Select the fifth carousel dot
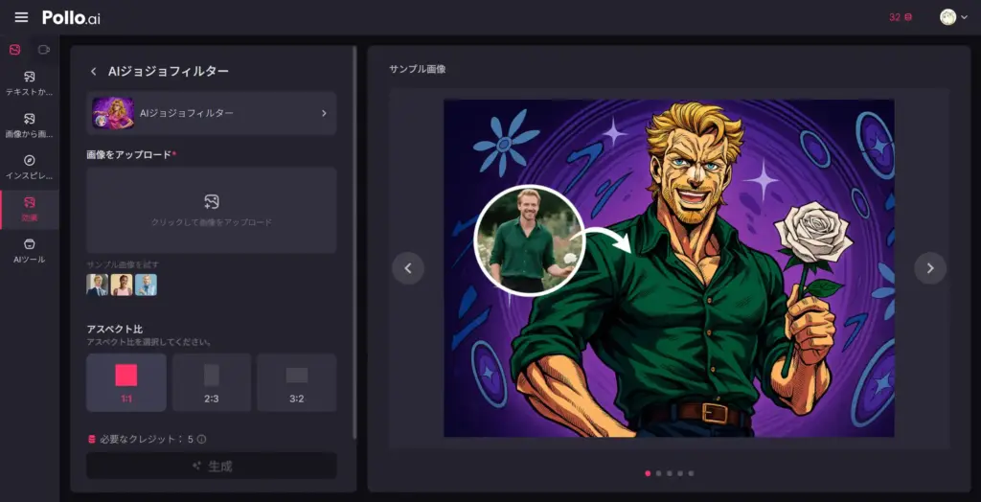981x502 pixels. coord(691,473)
